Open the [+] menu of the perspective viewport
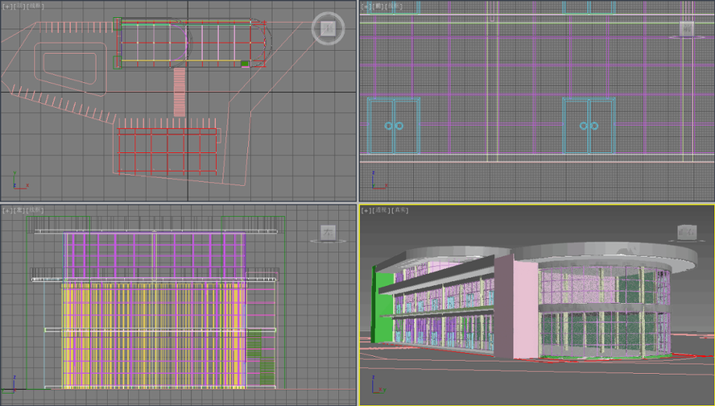Image resolution: width=715 pixels, height=406 pixels. pyautogui.click(x=366, y=211)
